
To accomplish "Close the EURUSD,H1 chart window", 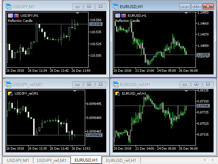I will point(208,6).
